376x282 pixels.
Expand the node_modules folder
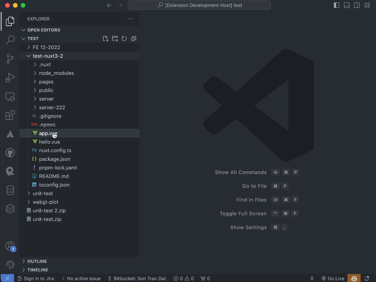[79, 73]
